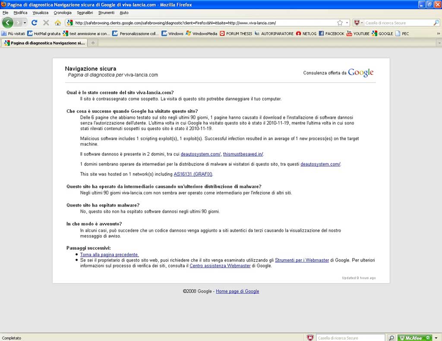Click Home page di Google link
442x341 pixels.
point(237,291)
